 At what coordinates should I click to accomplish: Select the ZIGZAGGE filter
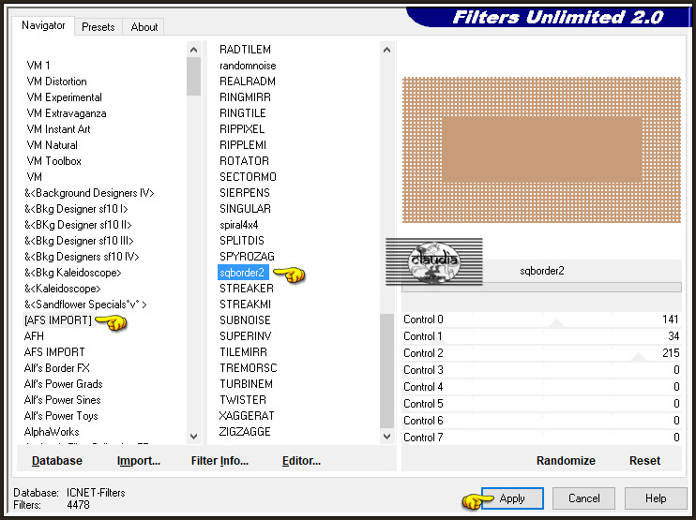click(245, 432)
